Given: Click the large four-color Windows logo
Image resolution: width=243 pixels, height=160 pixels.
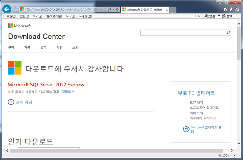Looking at the screenshot, I should [15, 68].
